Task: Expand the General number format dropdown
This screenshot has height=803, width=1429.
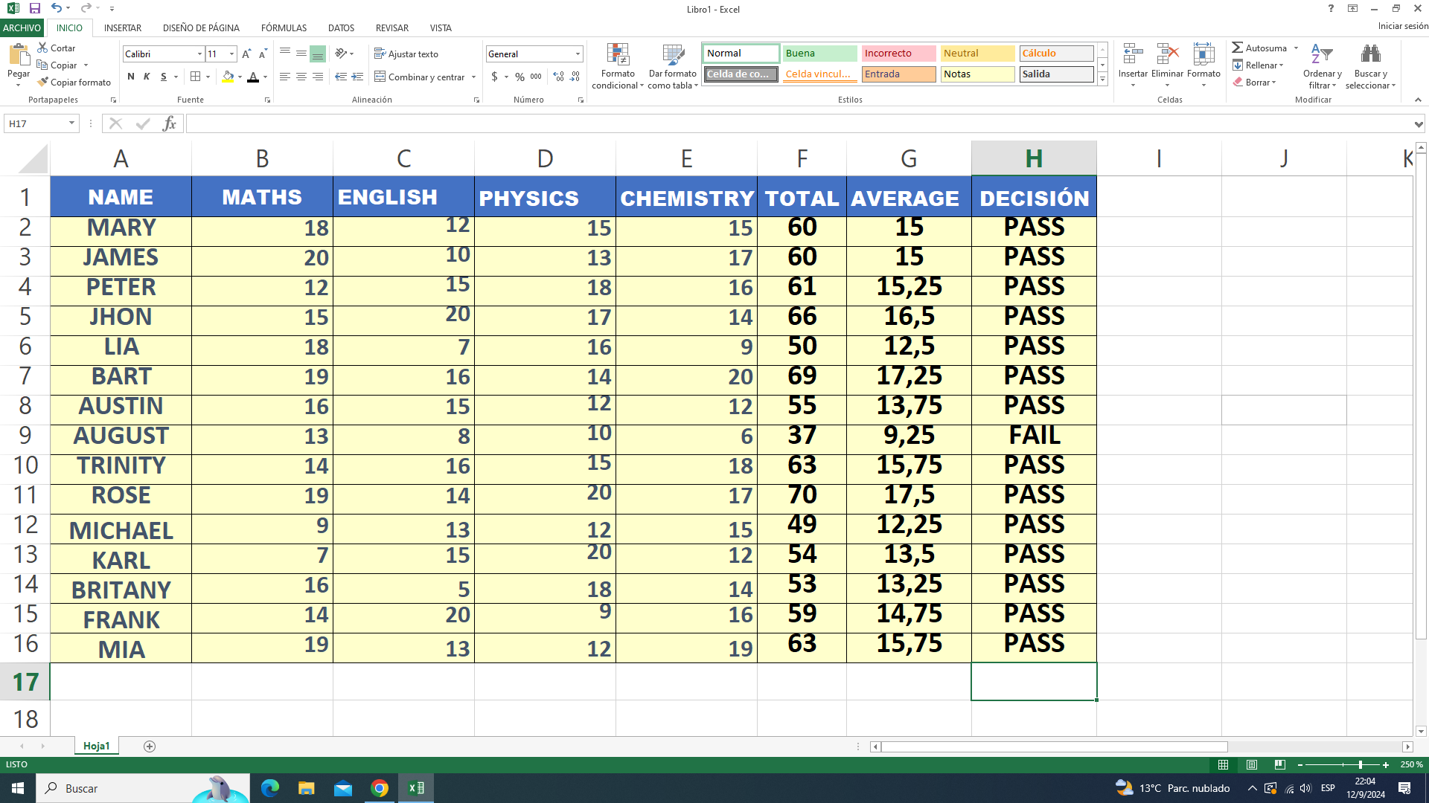Action: 578,54
